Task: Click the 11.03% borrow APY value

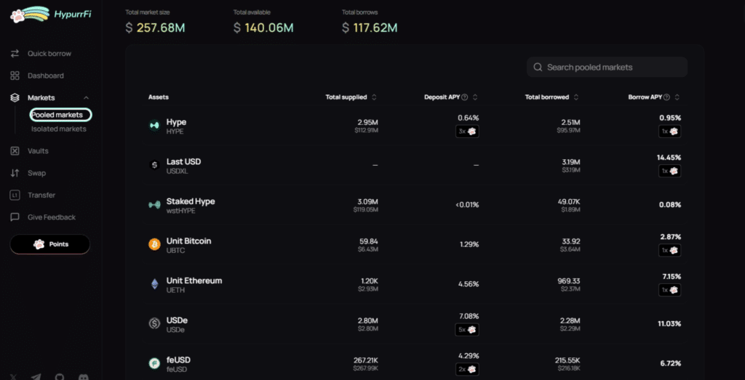Action: (669, 323)
